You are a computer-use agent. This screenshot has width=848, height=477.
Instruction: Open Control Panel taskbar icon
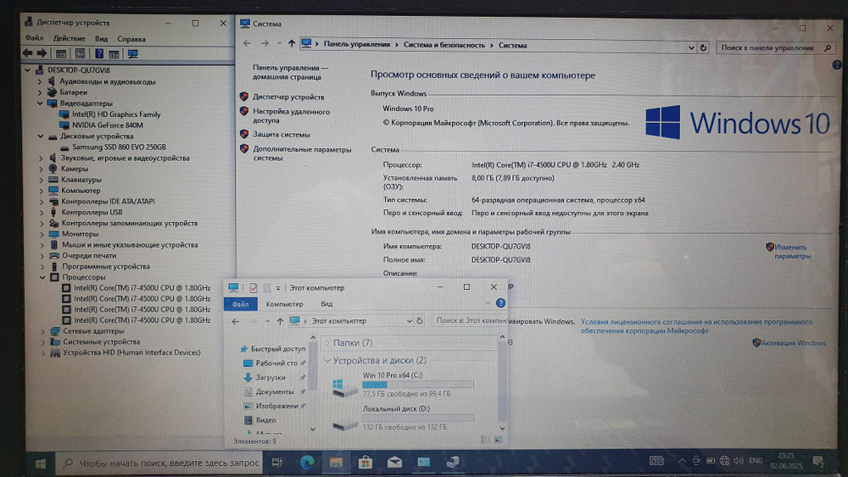coord(423,463)
